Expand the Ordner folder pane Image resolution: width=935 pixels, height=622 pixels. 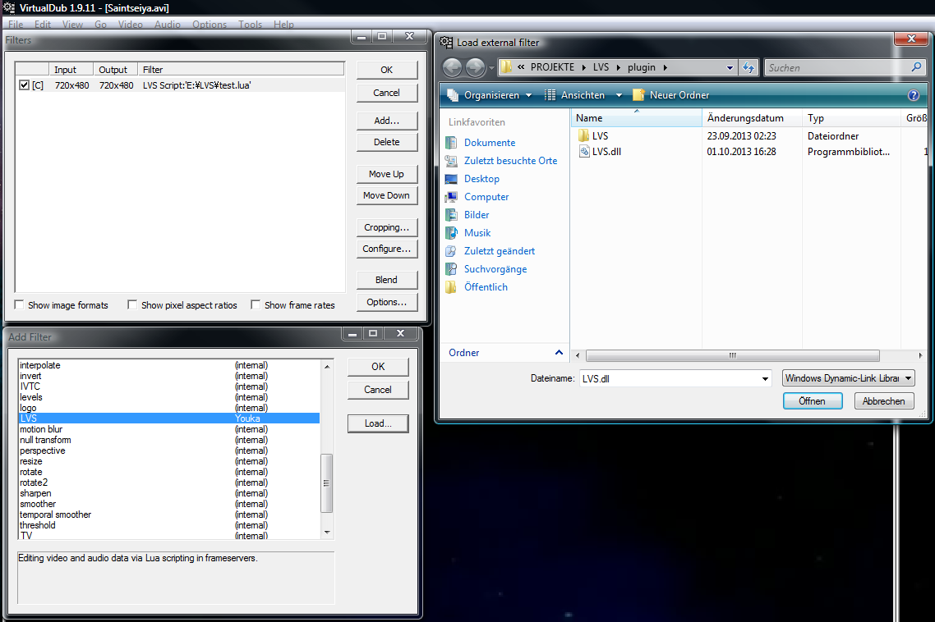click(x=559, y=353)
